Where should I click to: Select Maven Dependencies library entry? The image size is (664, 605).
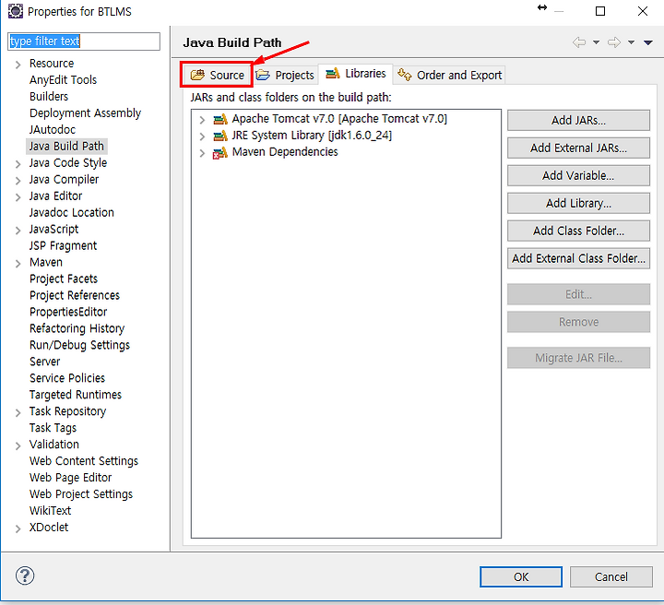tap(285, 152)
